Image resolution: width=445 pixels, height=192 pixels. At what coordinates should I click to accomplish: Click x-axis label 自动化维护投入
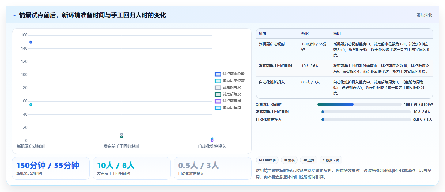click(212, 147)
